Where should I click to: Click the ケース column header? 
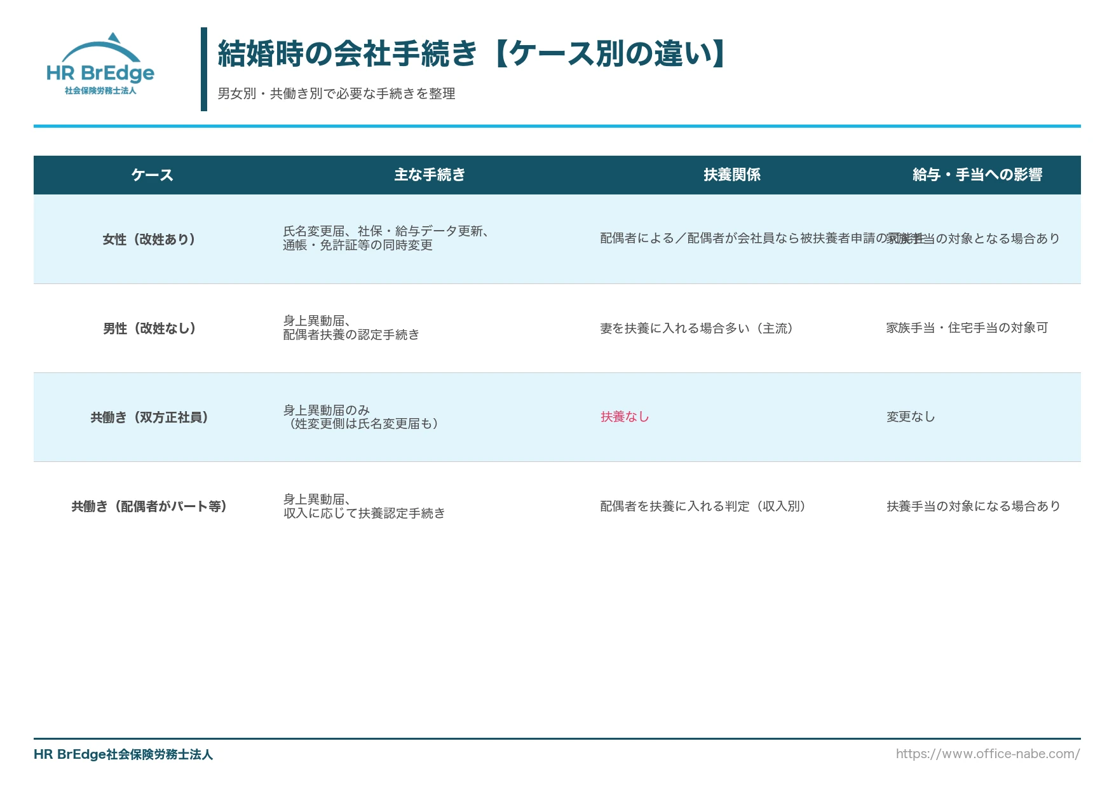tap(152, 175)
